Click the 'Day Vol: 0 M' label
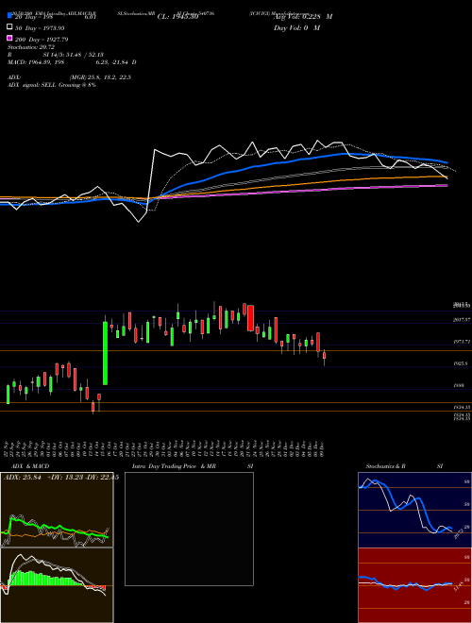The height and width of the screenshot is (623, 472). (x=296, y=28)
